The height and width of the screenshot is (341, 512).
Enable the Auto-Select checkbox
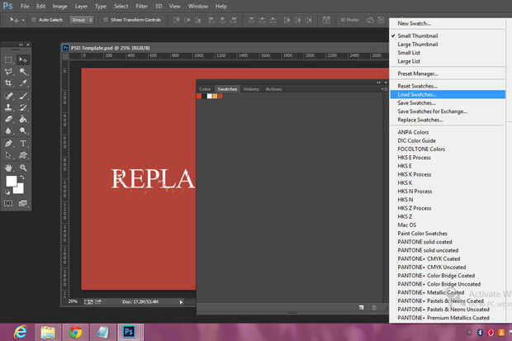[33, 18]
